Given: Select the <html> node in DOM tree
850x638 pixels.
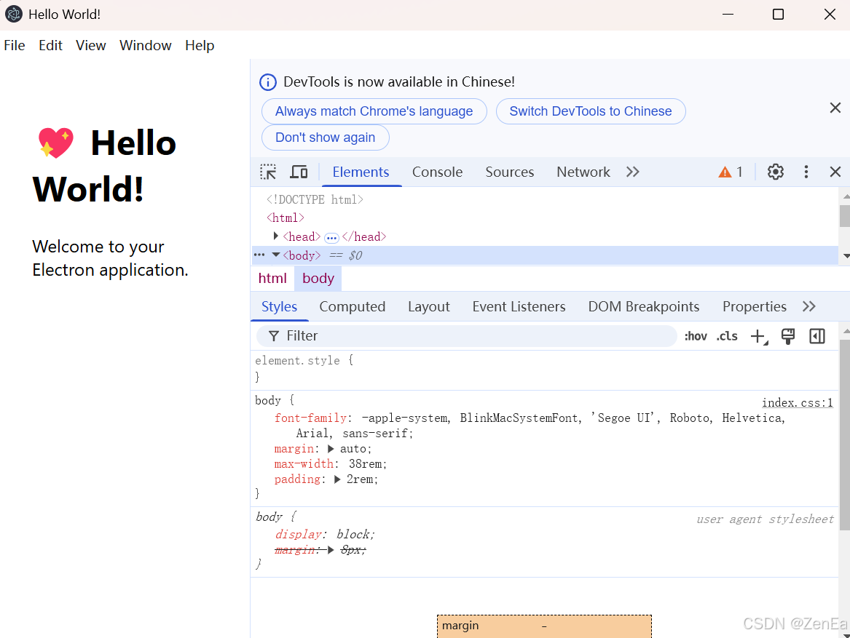Looking at the screenshot, I should (285, 218).
